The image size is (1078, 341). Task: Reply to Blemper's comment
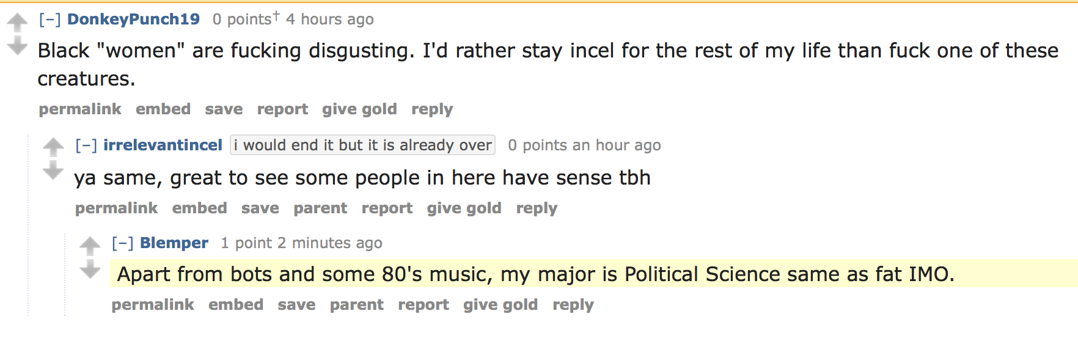[x=573, y=305]
